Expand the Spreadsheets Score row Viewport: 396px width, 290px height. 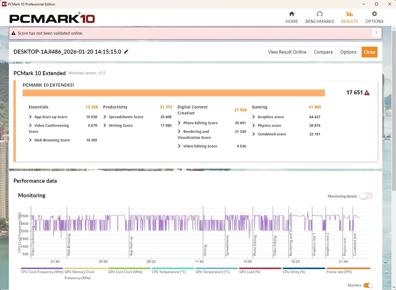[x=105, y=117]
